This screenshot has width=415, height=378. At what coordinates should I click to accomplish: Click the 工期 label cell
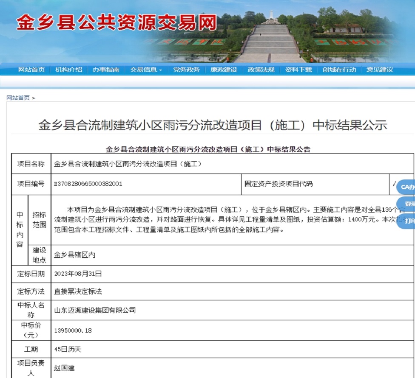pos(31,349)
